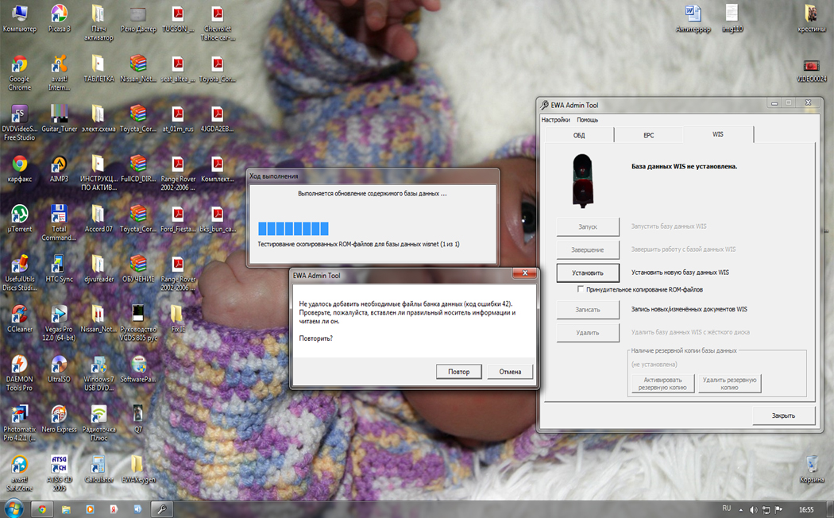Open the EWAKeygen folder icon
The width and height of the screenshot is (834, 518).
pyautogui.click(x=137, y=466)
